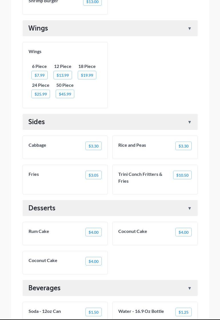The image size is (220, 320).
Task: Open the Desserts section header
Action: point(42,208)
